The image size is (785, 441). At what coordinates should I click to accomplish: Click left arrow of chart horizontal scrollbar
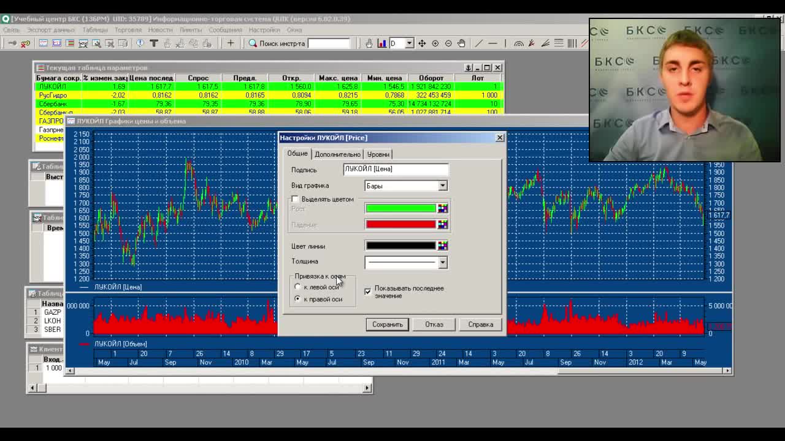(69, 371)
